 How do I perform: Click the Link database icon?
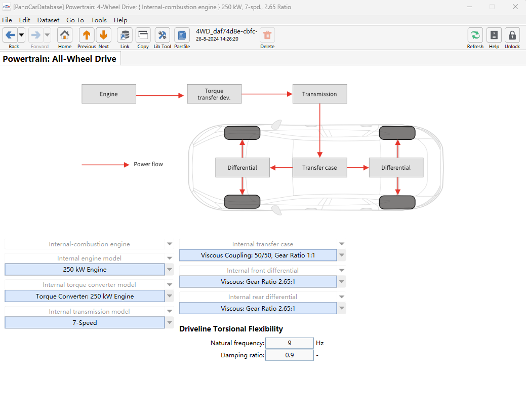(x=125, y=35)
